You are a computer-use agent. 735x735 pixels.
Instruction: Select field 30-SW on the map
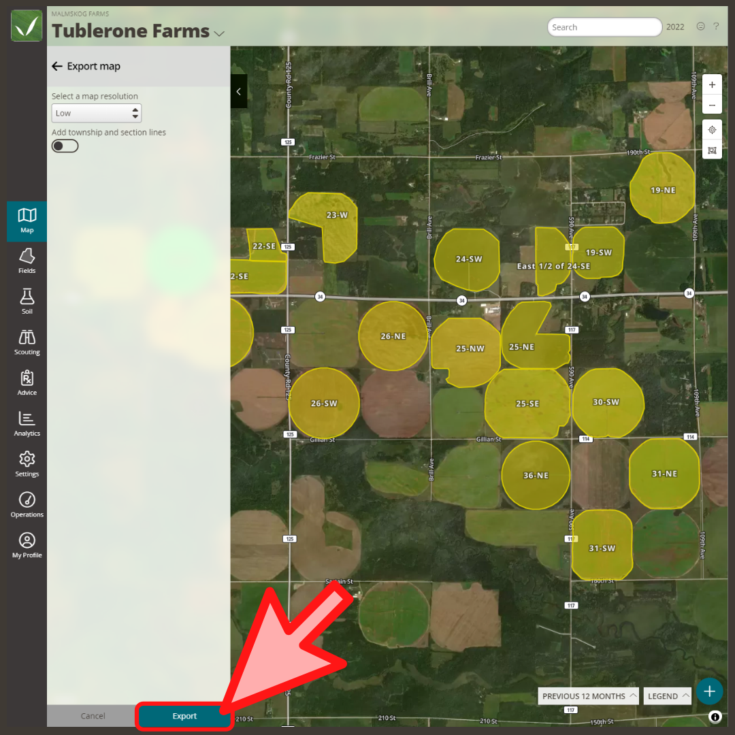point(608,403)
